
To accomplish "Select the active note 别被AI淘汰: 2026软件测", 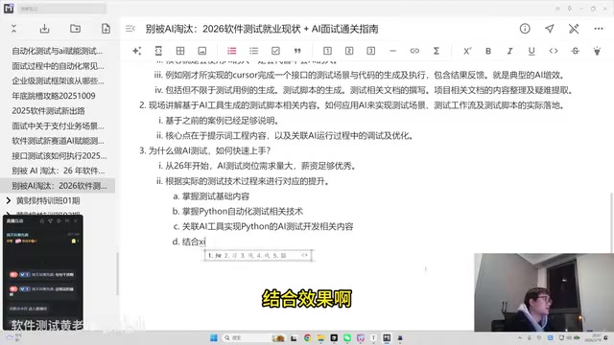I will 58,185.
